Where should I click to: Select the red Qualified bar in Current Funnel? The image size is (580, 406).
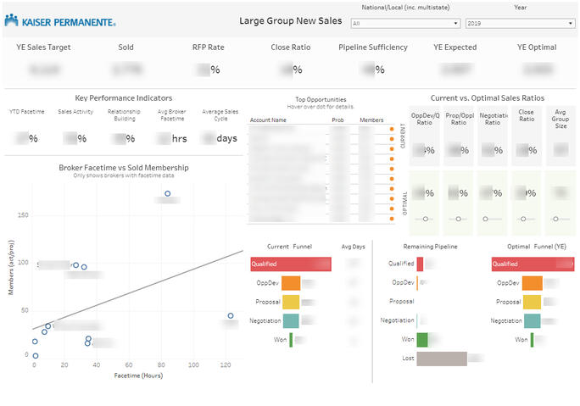(x=291, y=264)
